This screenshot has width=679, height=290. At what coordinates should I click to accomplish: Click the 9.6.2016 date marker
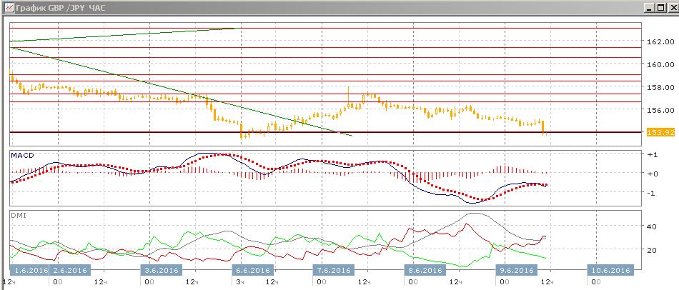(515, 270)
